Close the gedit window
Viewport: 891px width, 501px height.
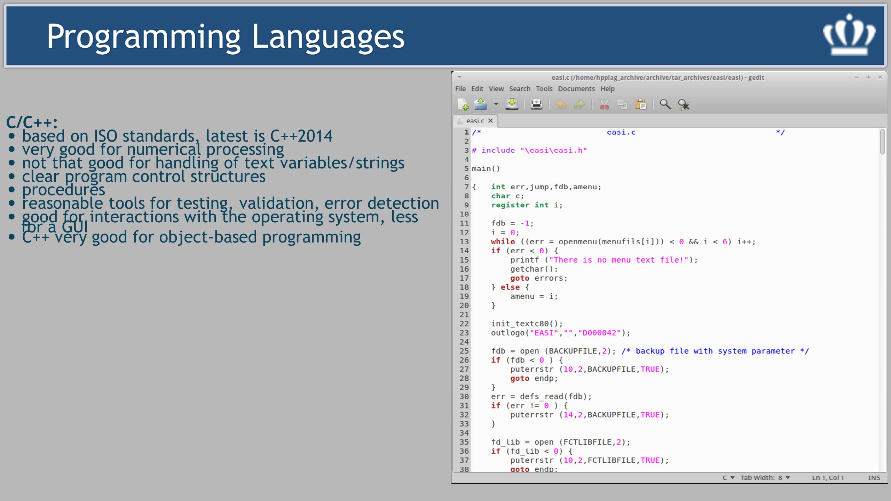pos(880,77)
